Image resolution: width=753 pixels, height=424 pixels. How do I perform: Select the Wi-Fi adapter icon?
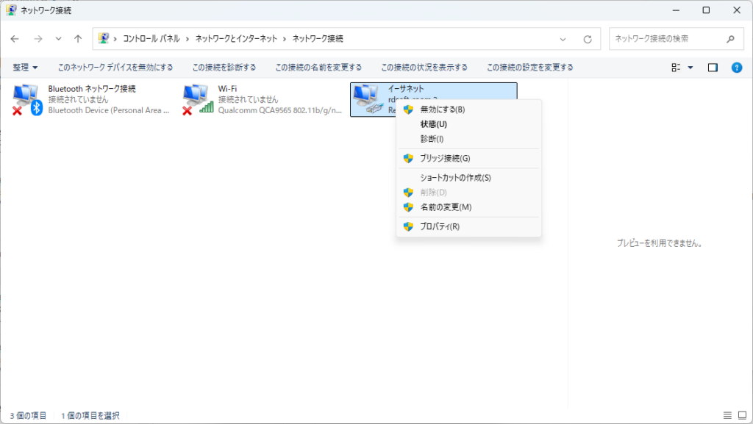[198, 99]
